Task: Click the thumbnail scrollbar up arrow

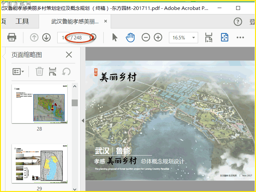Action: [75, 86]
